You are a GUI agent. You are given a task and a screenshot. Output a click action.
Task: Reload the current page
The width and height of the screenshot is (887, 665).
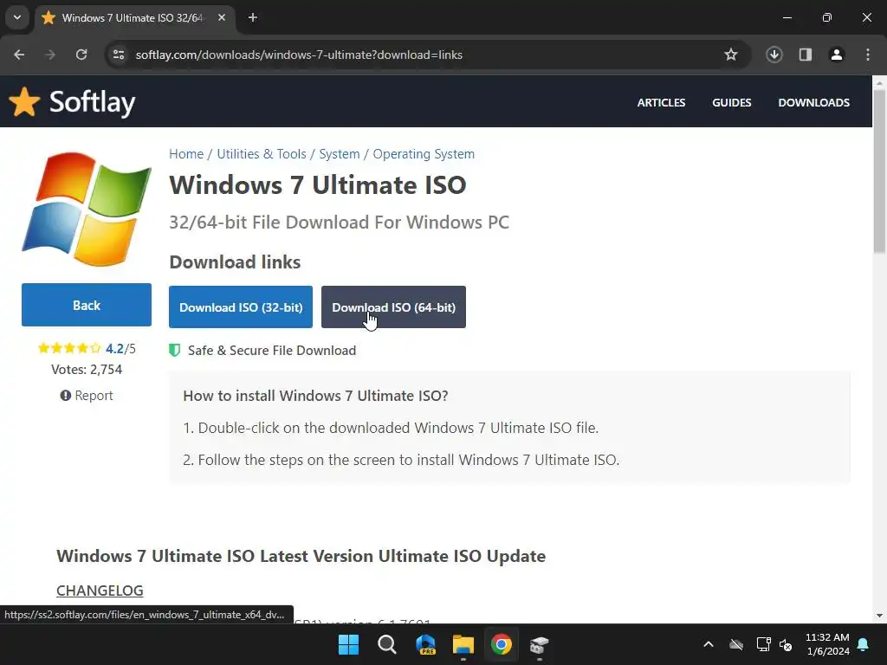81,55
